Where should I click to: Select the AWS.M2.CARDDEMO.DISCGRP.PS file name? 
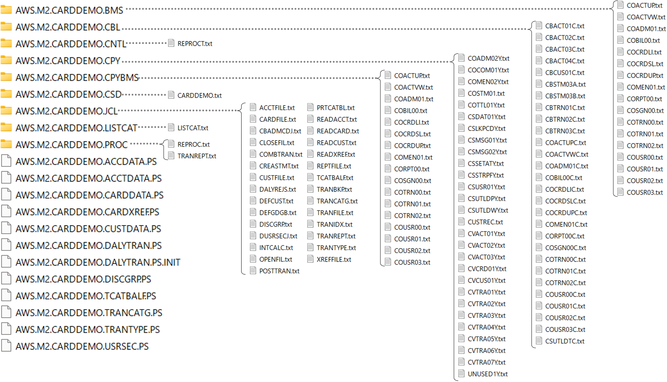(83, 279)
